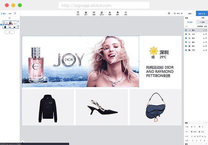Viewport: 208px width, 145px height.
Task: Delete the weather (天气) layer
Action: click(206, 50)
